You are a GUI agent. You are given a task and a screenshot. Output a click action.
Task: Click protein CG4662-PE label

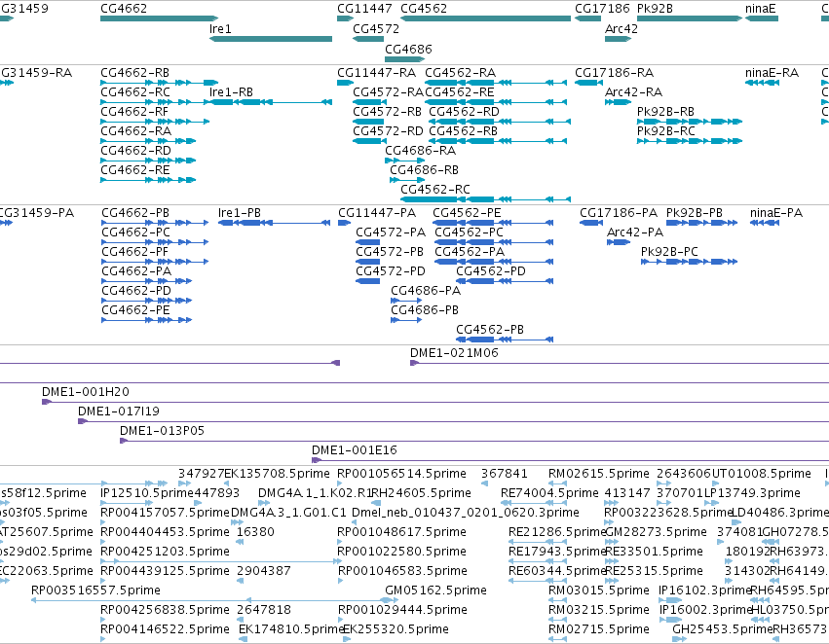135,310
